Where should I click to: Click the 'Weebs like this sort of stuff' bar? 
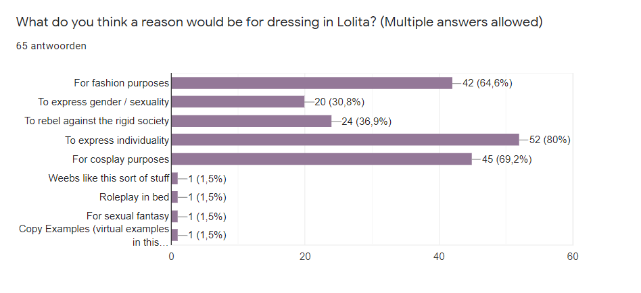[174, 178]
